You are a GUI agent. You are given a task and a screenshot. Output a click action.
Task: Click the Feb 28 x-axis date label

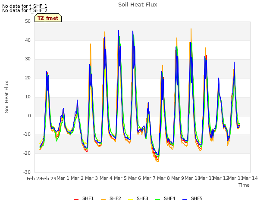(34, 179)
